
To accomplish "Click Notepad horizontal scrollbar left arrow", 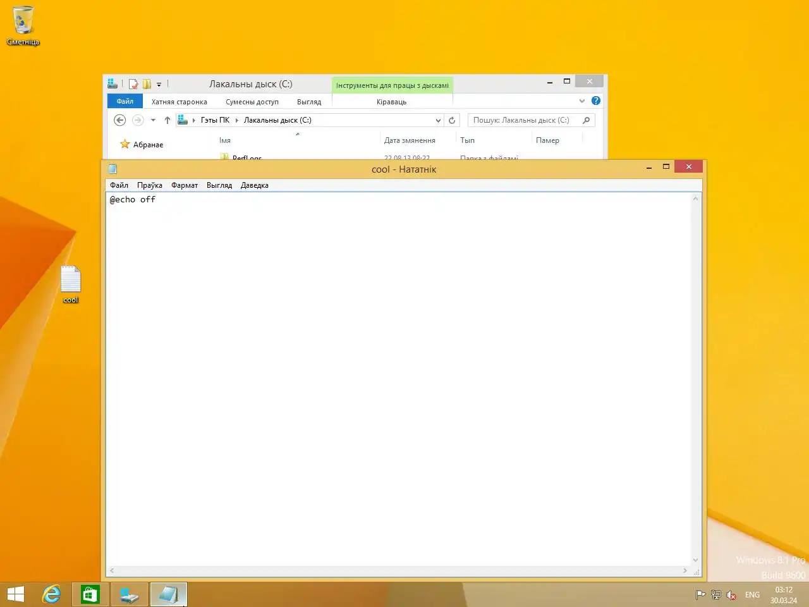I will pyautogui.click(x=112, y=570).
